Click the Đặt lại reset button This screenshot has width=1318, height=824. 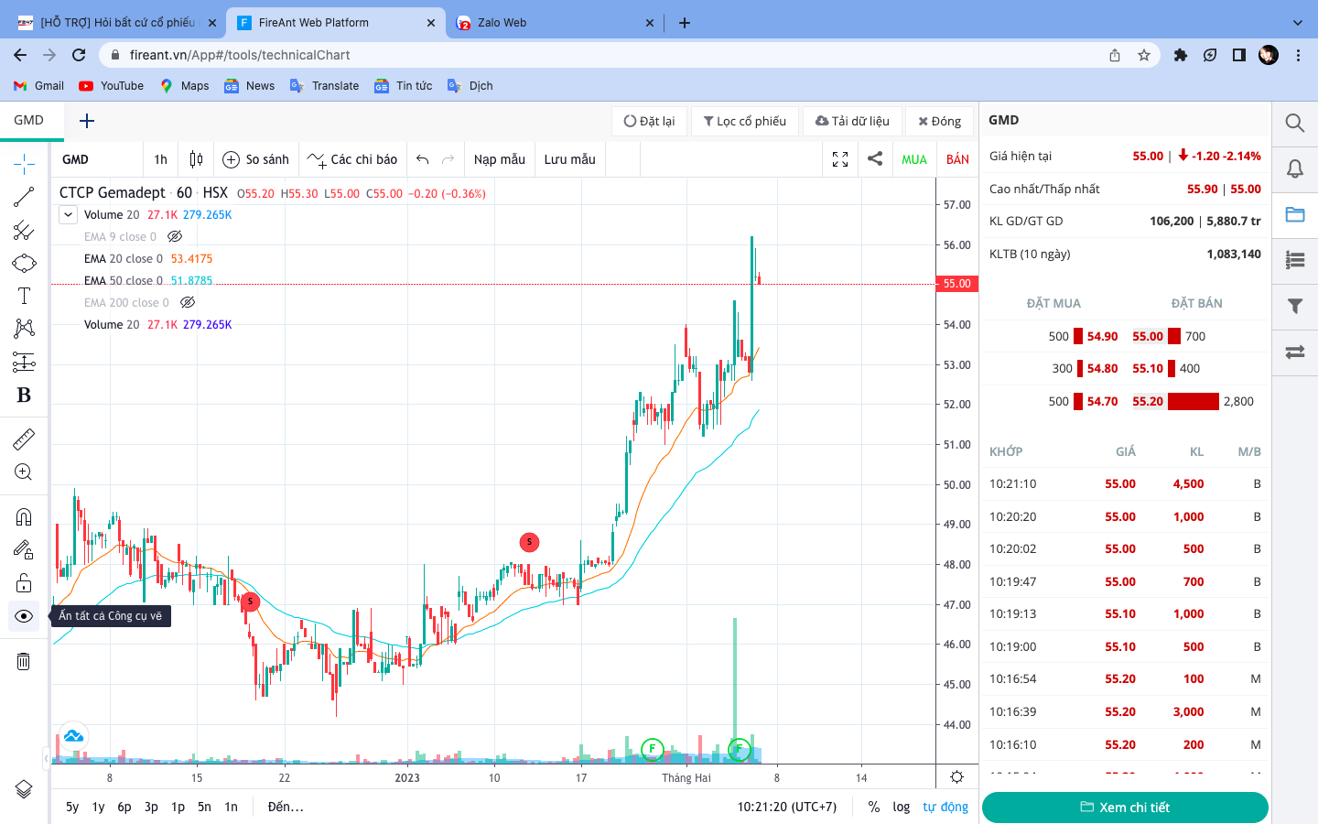coord(649,121)
